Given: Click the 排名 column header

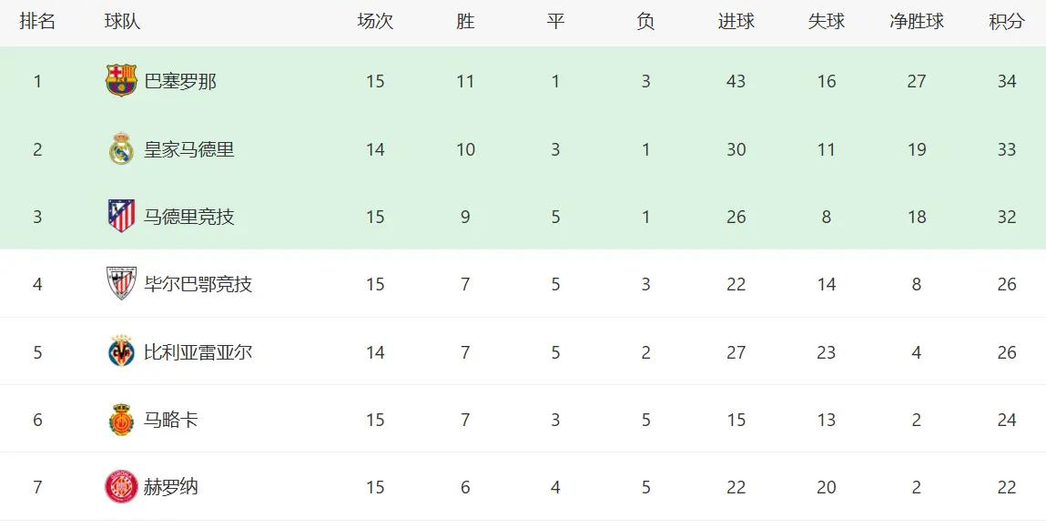Looking at the screenshot, I should click(x=37, y=21).
